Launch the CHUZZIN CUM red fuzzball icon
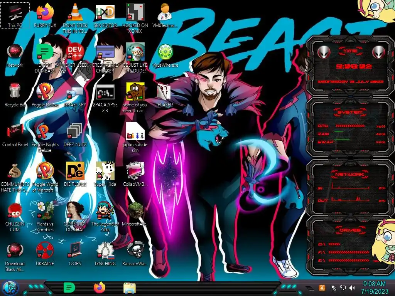 pyautogui.click(x=15, y=217)
